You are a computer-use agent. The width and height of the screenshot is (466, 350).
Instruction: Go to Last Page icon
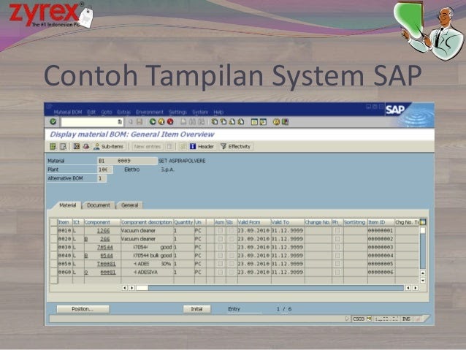click(x=241, y=121)
